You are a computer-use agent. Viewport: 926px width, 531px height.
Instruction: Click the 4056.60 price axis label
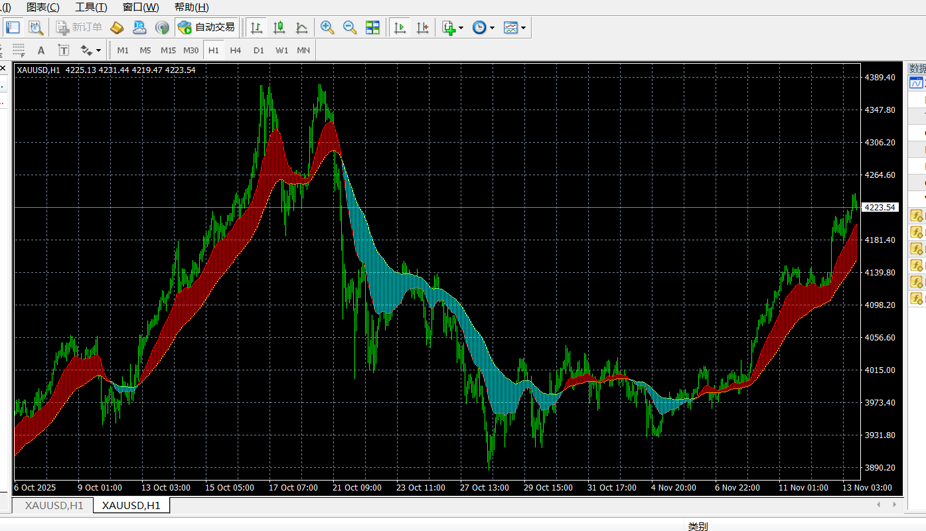coord(880,337)
